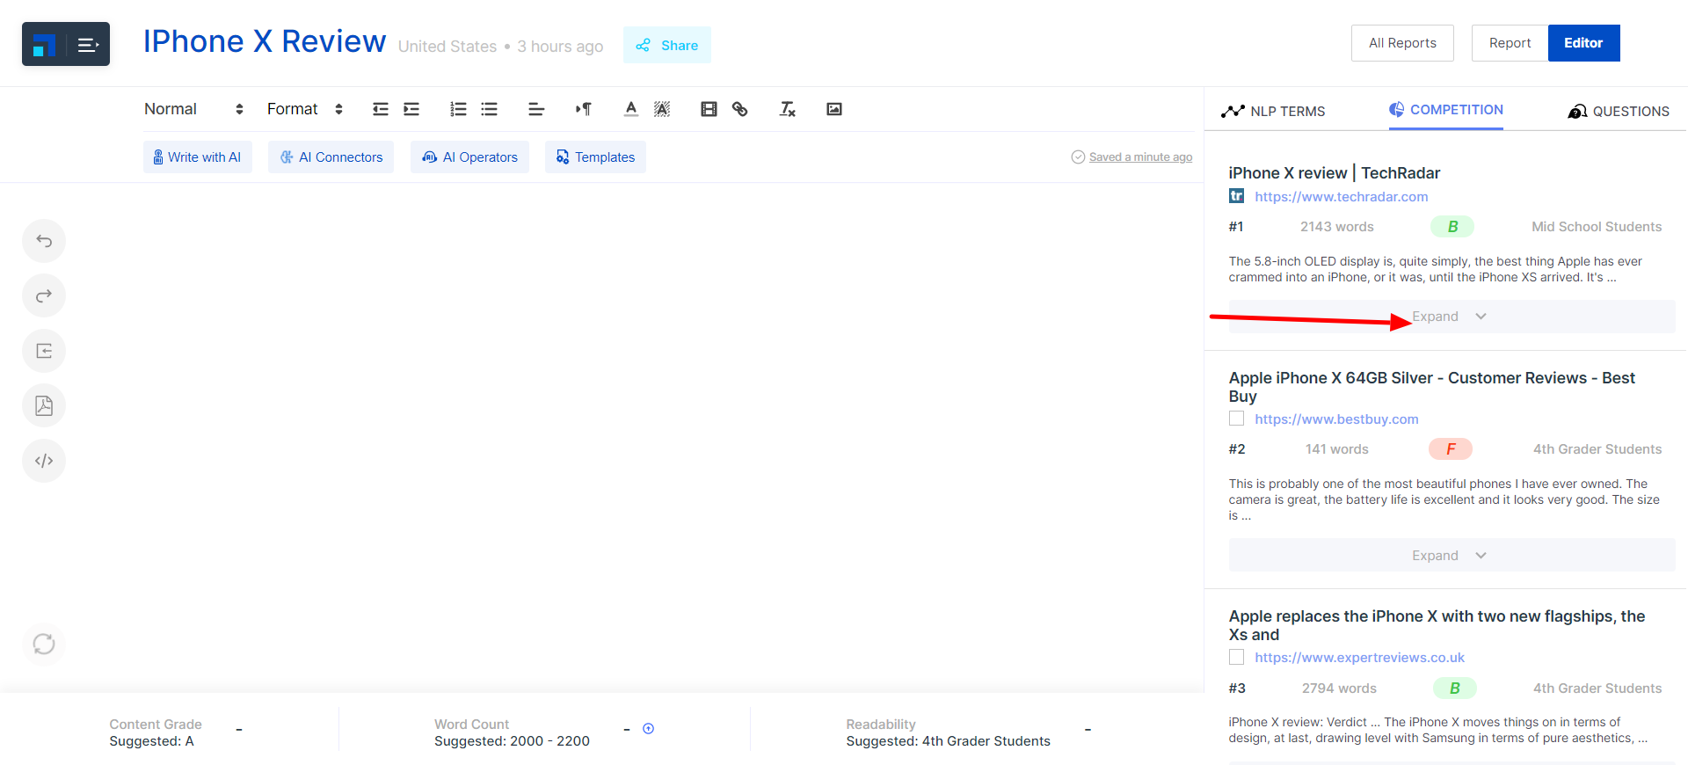1688x765 pixels.
Task: Click 'Apple replaces the iPhone X' heading
Action: tap(1437, 625)
